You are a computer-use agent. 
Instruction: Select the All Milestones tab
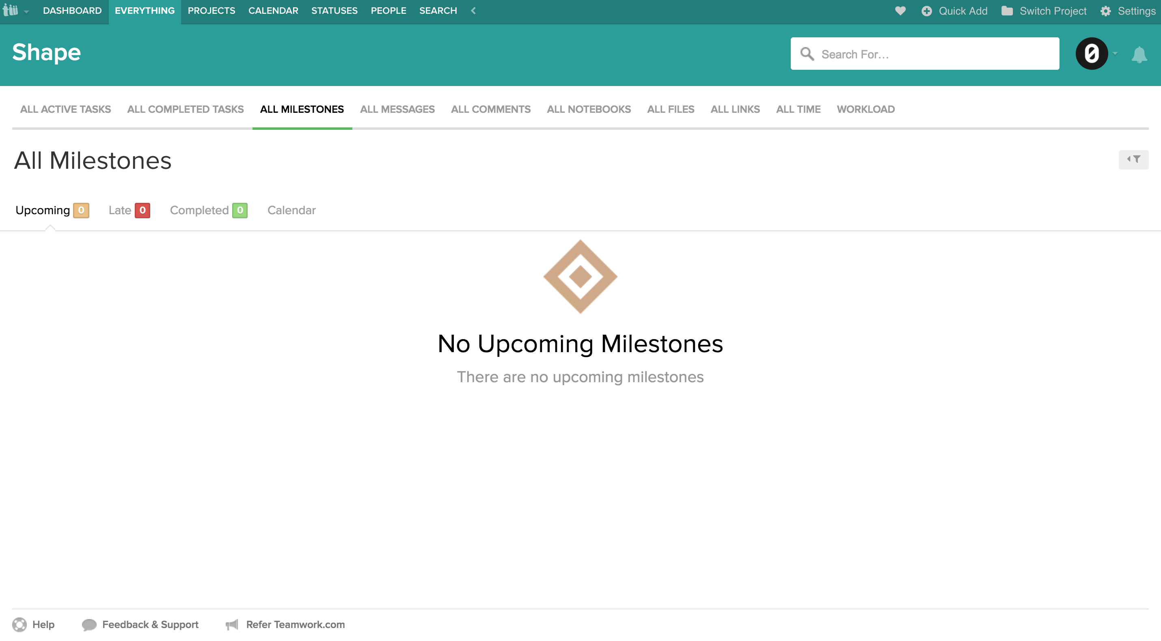point(302,110)
